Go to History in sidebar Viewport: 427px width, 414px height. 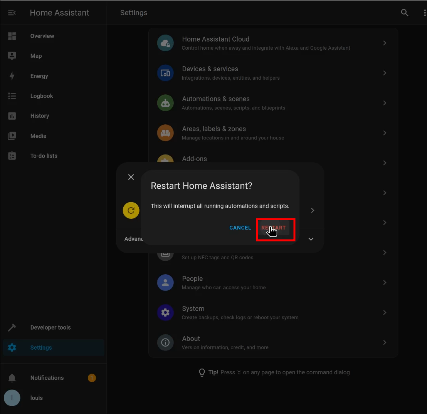pos(40,116)
